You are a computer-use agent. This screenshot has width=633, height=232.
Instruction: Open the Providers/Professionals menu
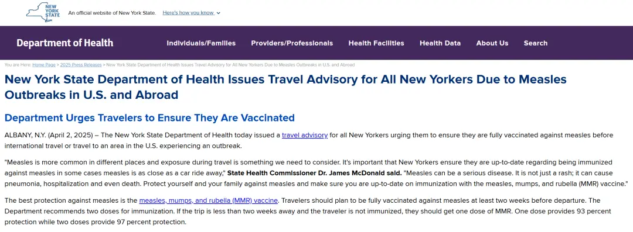(292, 43)
